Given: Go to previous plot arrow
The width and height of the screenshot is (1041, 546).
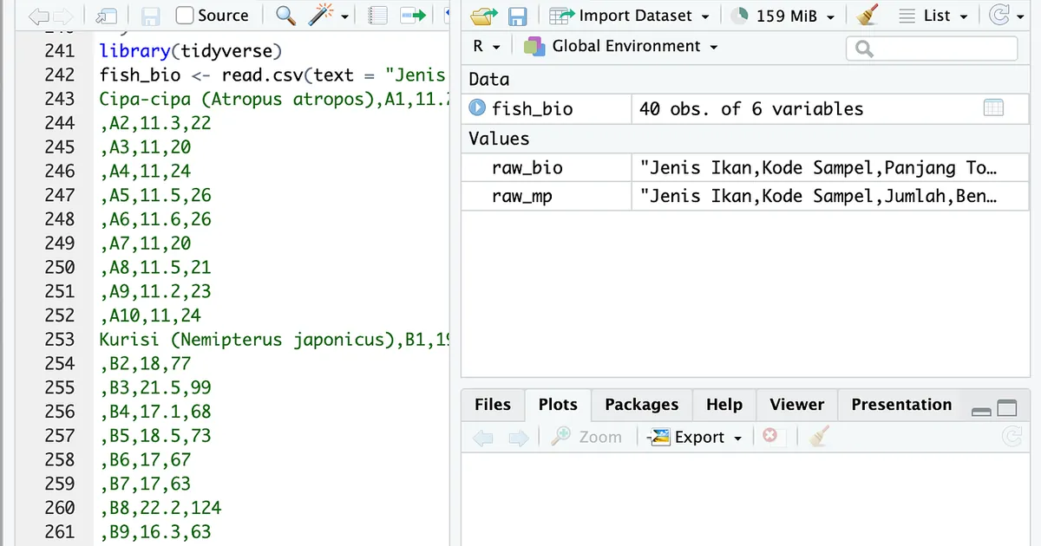Looking at the screenshot, I should [483, 438].
